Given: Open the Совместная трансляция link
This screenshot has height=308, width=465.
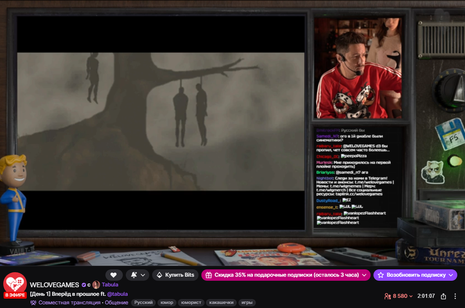Looking at the screenshot, I should (70, 303).
